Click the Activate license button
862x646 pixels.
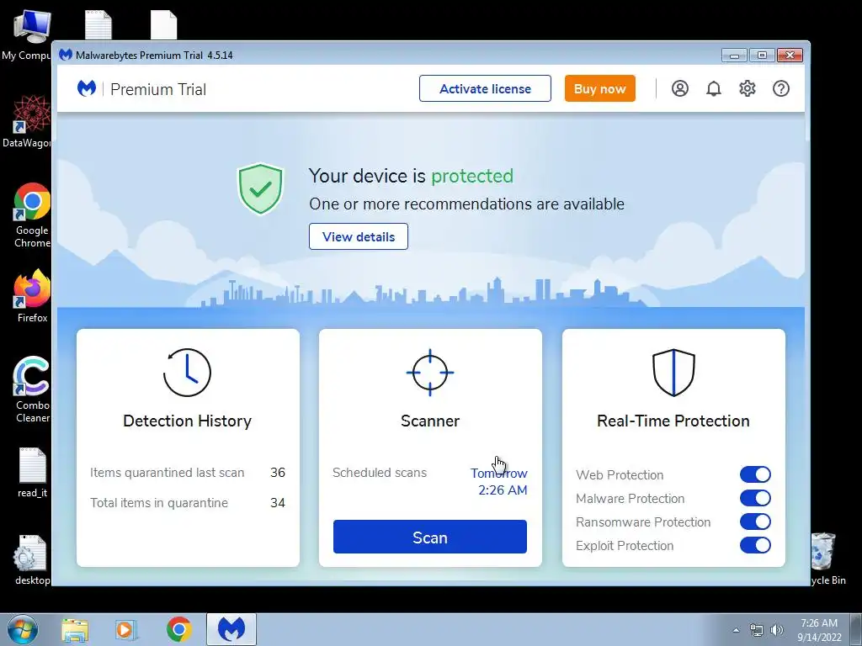(485, 88)
